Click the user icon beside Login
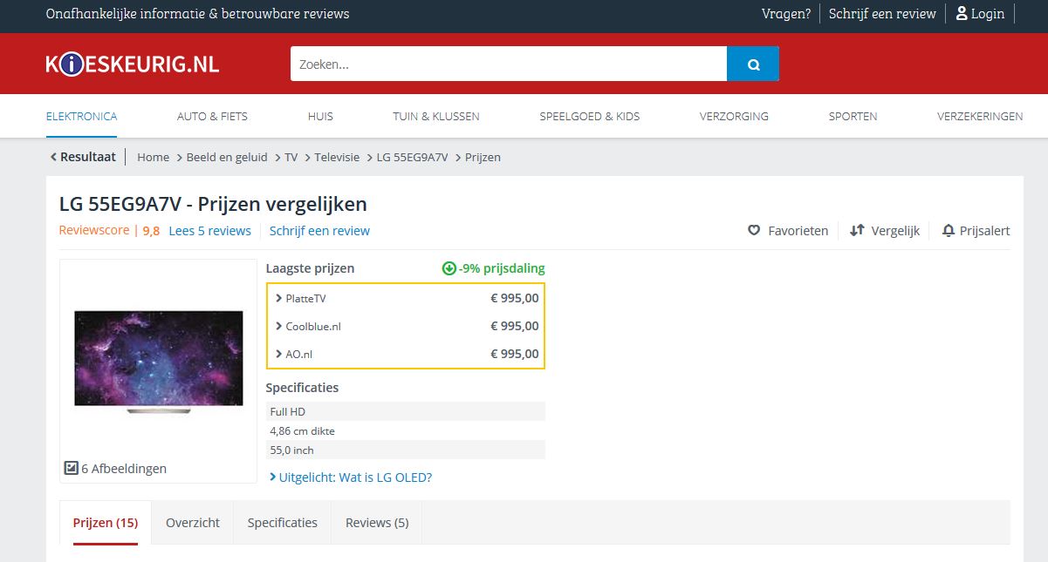The width and height of the screenshot is (1048, 562). (962, 13)
